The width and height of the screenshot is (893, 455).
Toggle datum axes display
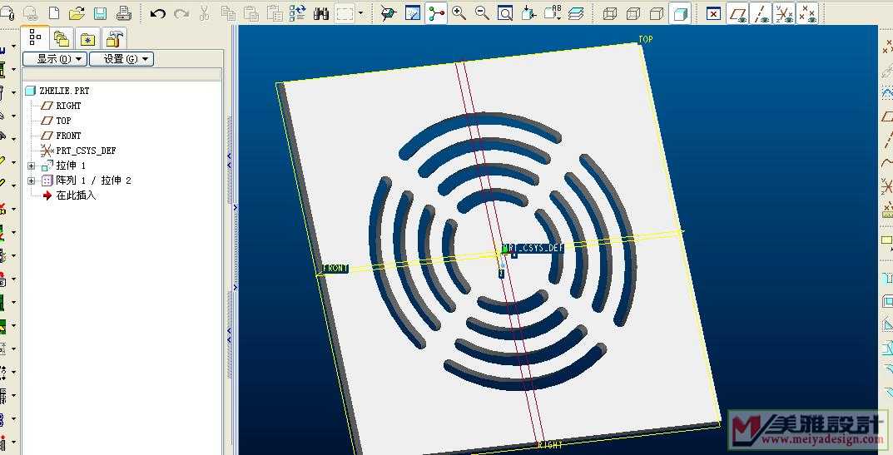(761, 13)
